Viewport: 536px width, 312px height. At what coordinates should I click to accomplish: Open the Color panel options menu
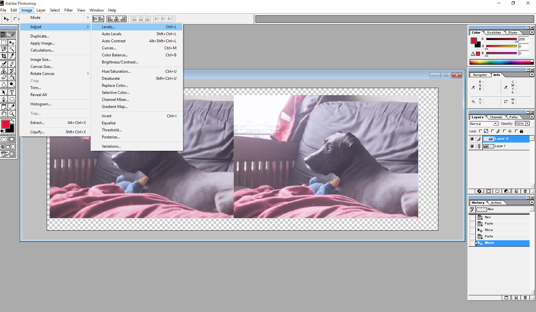click(x=532, y=32)
